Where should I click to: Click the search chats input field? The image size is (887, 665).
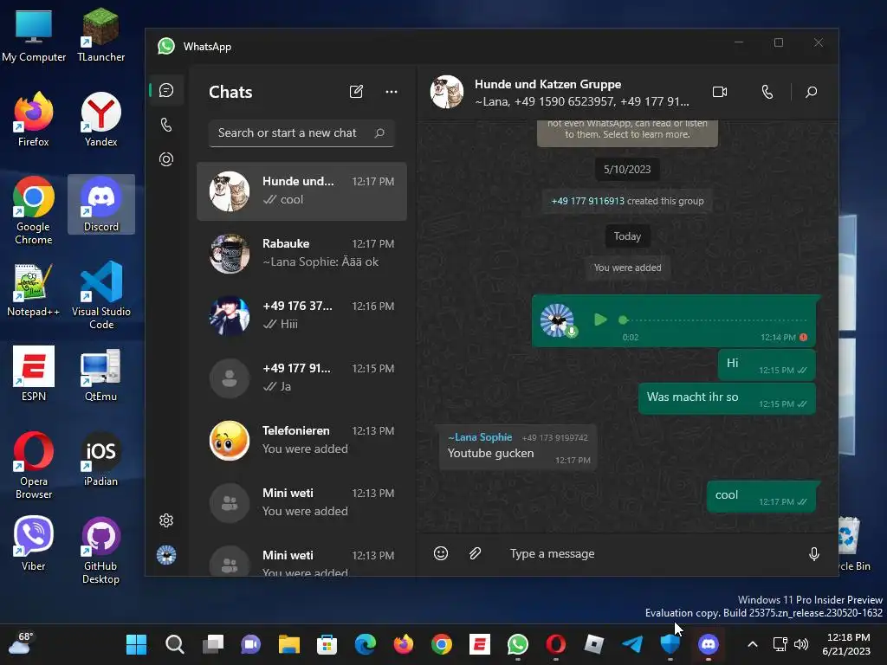point(301,132)
